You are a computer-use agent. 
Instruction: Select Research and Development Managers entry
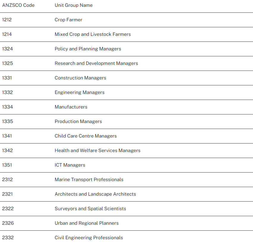coord(96,63)
